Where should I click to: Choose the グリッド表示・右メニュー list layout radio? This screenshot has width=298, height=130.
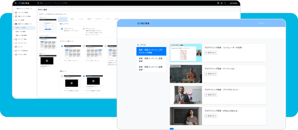click(x=84, y=46)
